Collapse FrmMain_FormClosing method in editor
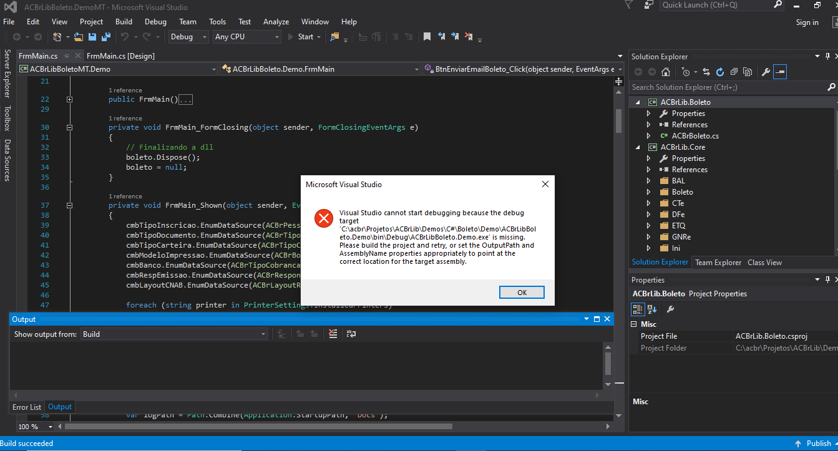The height and width of the screenshot is (451, 838). pyautogui.click(x=69, y=127)
